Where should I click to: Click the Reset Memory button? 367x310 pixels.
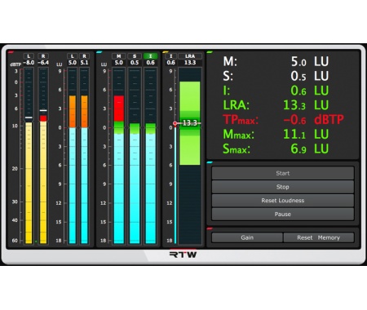click(319, 237)
